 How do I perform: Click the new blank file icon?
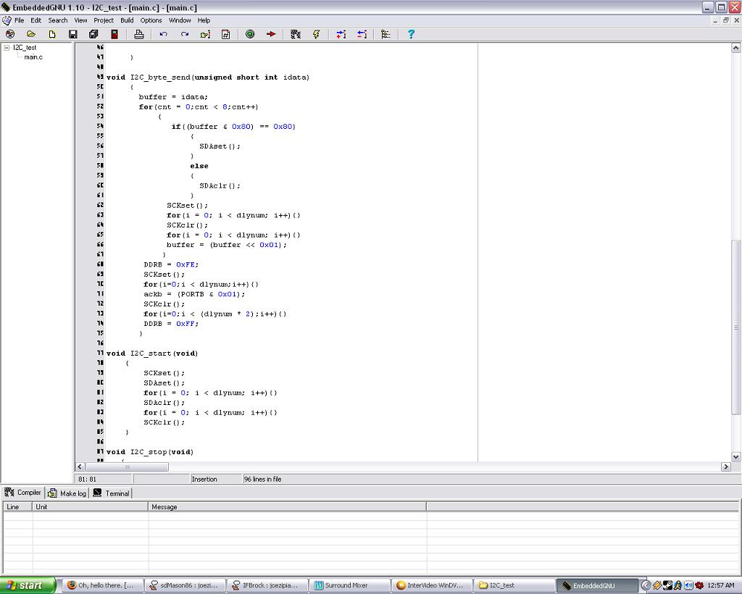(x=52, y=34)
